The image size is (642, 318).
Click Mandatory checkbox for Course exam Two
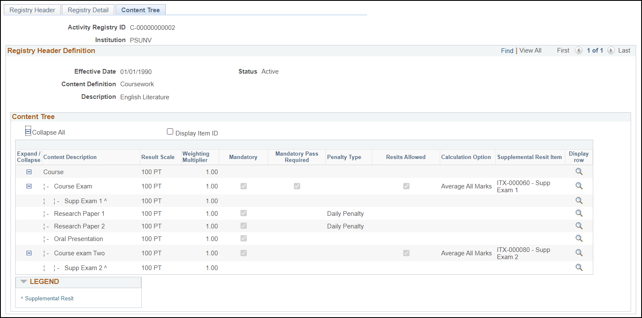[243, 253]
